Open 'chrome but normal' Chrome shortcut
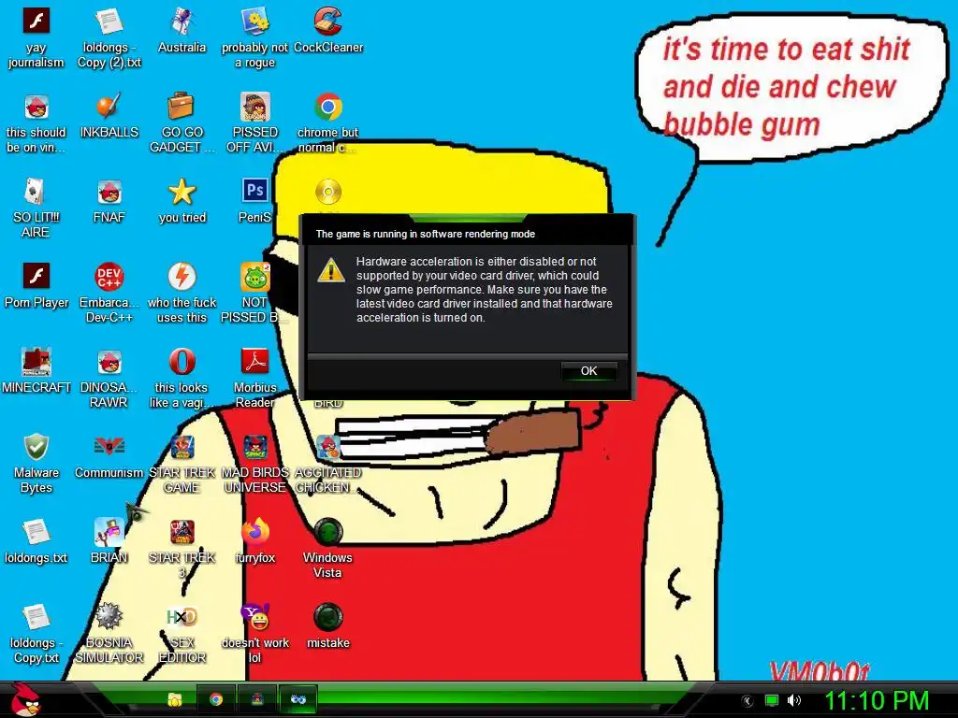This screenshot has height=718, width=958. (x=328, y=107)
